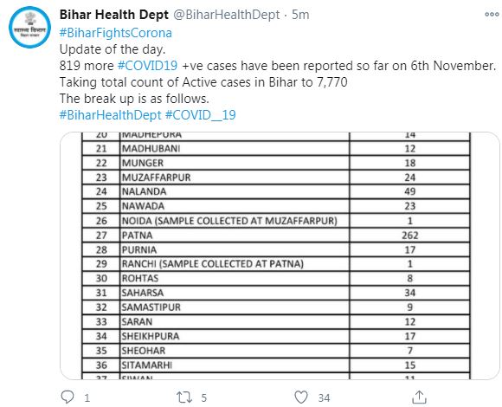Open the #BiharHealthDept hashtag

coord(111,115)
